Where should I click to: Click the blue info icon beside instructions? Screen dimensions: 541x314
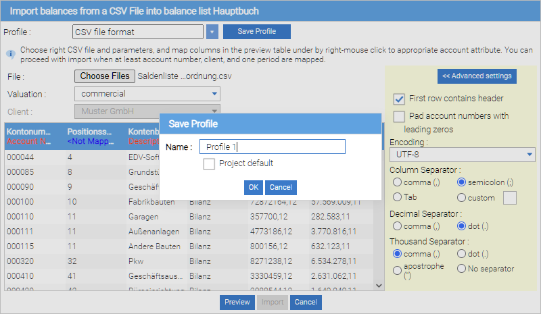point(10,53)
